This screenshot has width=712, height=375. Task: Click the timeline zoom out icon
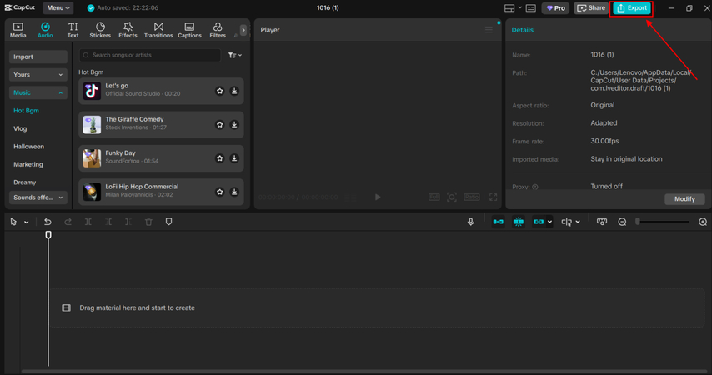click(x=622, y=222)
